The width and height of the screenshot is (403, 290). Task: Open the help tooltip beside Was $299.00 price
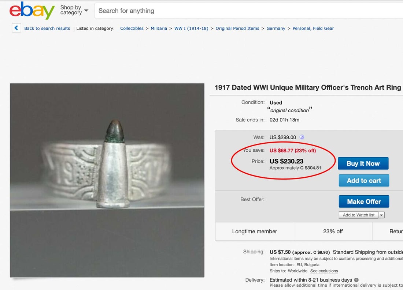pos(301,137)
